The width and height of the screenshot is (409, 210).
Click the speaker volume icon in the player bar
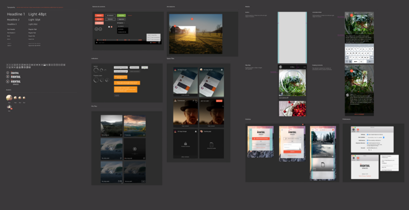(x=151, y=42)
